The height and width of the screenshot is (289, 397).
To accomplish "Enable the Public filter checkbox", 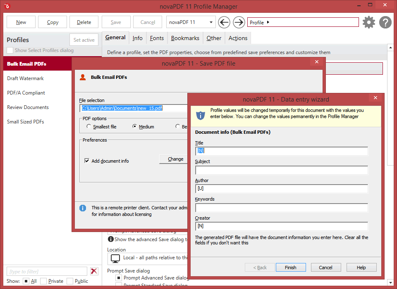I will pos(70,281).
